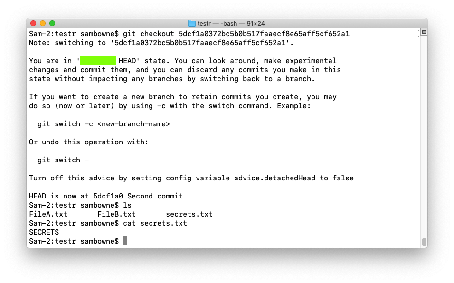Click the green highlighted block before HEAD
Image resolution: width=454 pixels, height=283 pixels.
(x=98, y=61)
